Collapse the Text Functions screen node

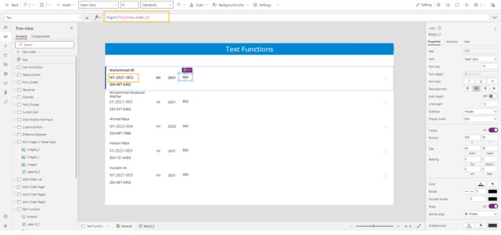point(14,209)
